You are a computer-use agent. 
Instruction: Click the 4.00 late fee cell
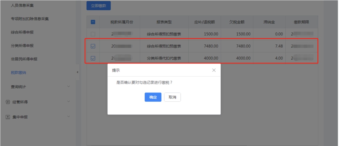269,58
